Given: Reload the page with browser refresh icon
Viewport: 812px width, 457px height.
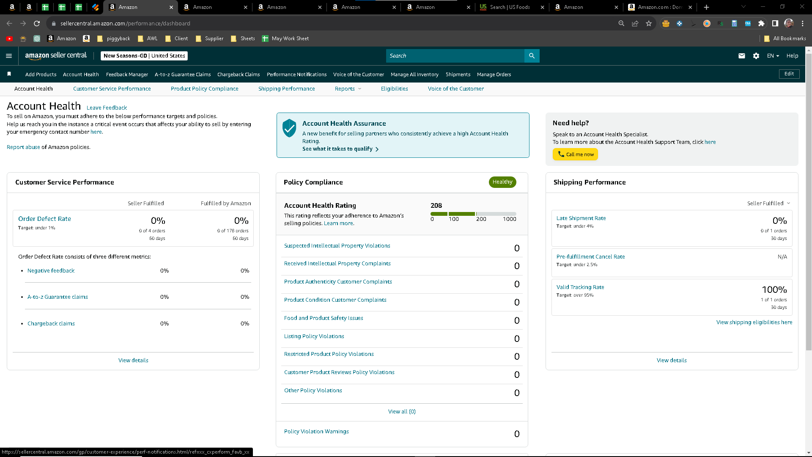Looking at the screenshot, I should [37, 23].
